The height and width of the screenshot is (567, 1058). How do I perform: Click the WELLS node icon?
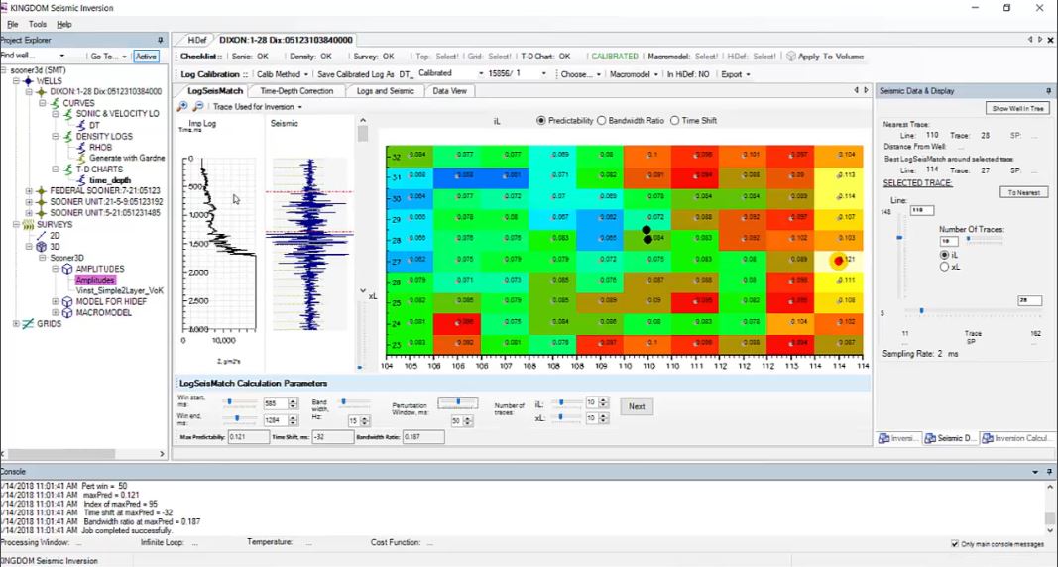tap(28, 81)
